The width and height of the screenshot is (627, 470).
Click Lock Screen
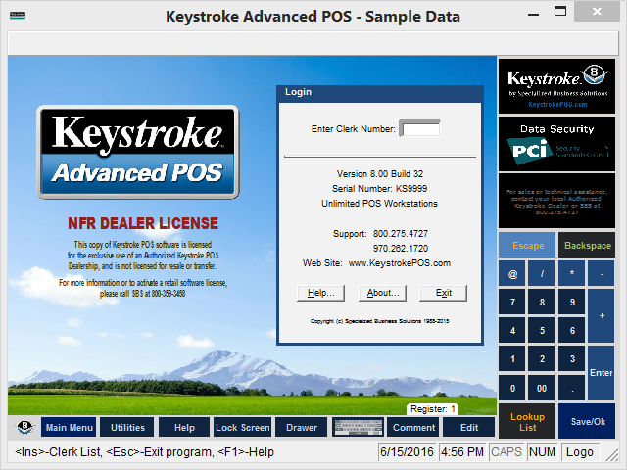pos(242,427)
